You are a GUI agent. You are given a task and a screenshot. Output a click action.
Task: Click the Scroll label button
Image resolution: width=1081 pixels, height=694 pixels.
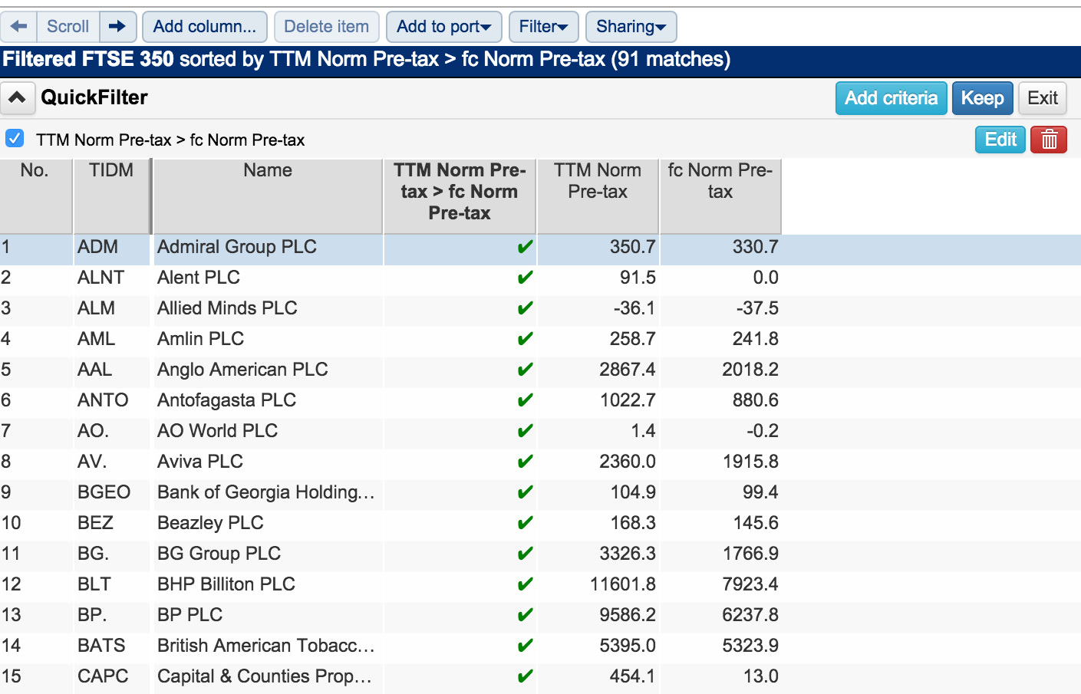[x=68, y=27]
